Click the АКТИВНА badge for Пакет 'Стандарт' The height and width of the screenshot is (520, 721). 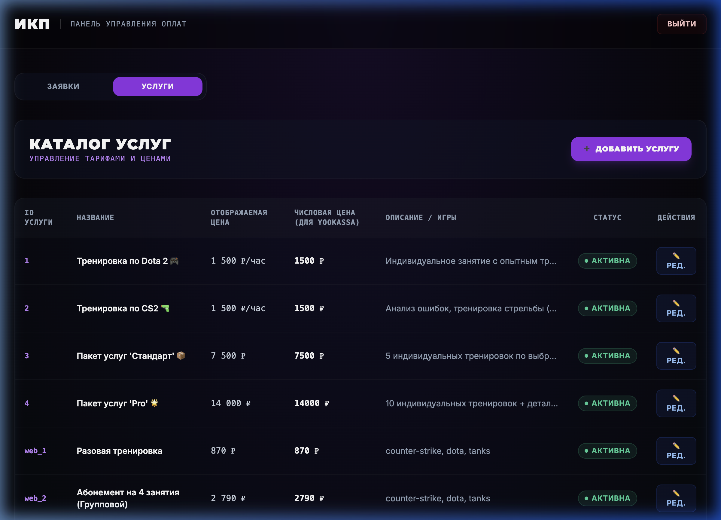pos(607,356)
